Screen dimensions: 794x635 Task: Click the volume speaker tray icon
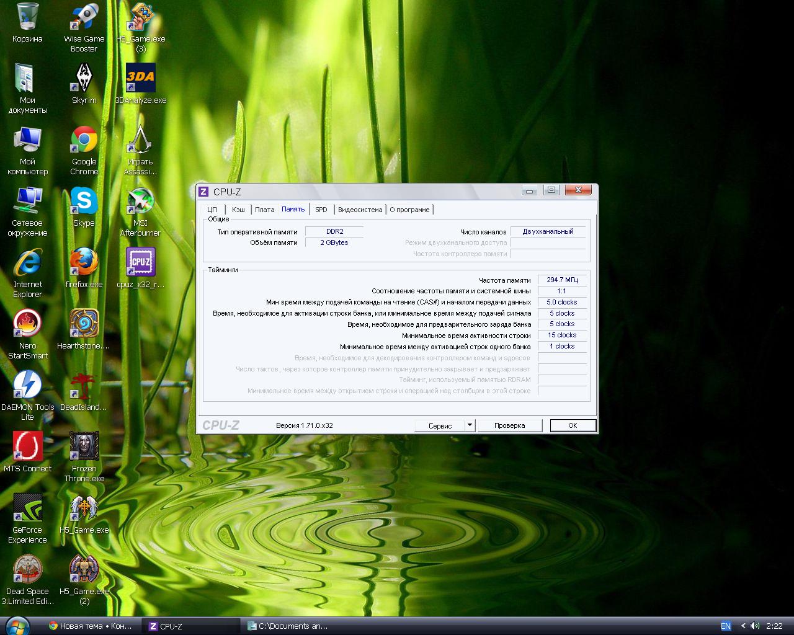click(x=754, y=626)
